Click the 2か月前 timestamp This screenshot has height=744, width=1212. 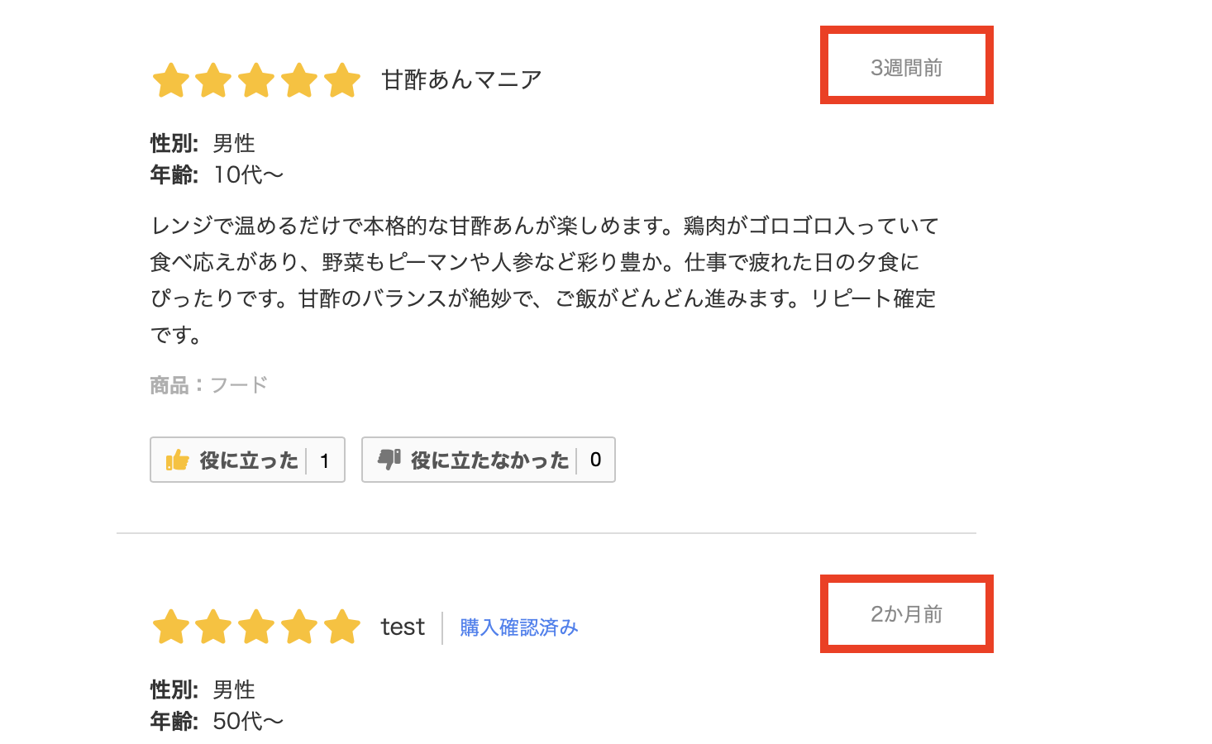click(906, 614)
